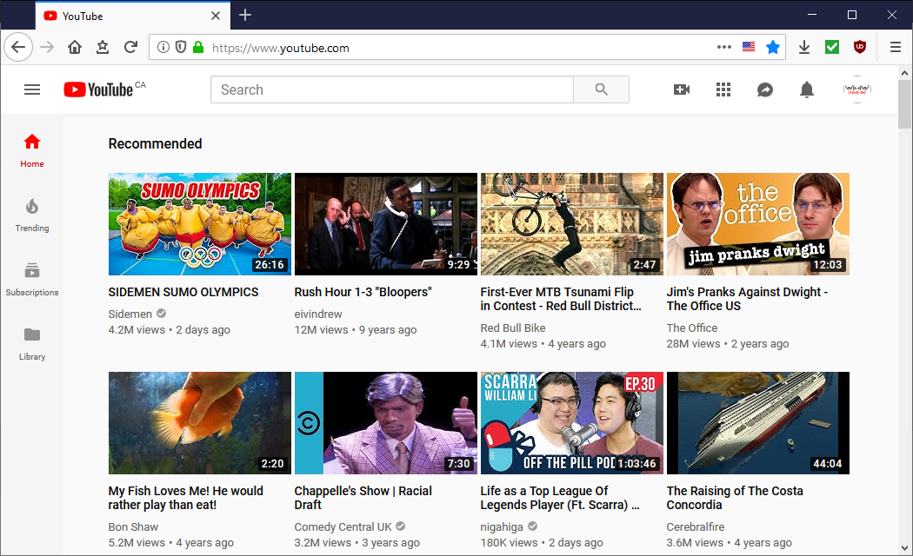Open the downloads arrow in the toolbar
This screenshot has width=913, height=556.
point(804,47)
